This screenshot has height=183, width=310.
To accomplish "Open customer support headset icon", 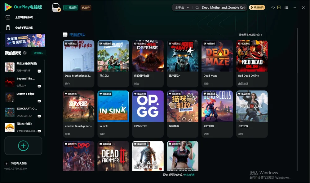I will pyautogui.click(x=273, y=7).
